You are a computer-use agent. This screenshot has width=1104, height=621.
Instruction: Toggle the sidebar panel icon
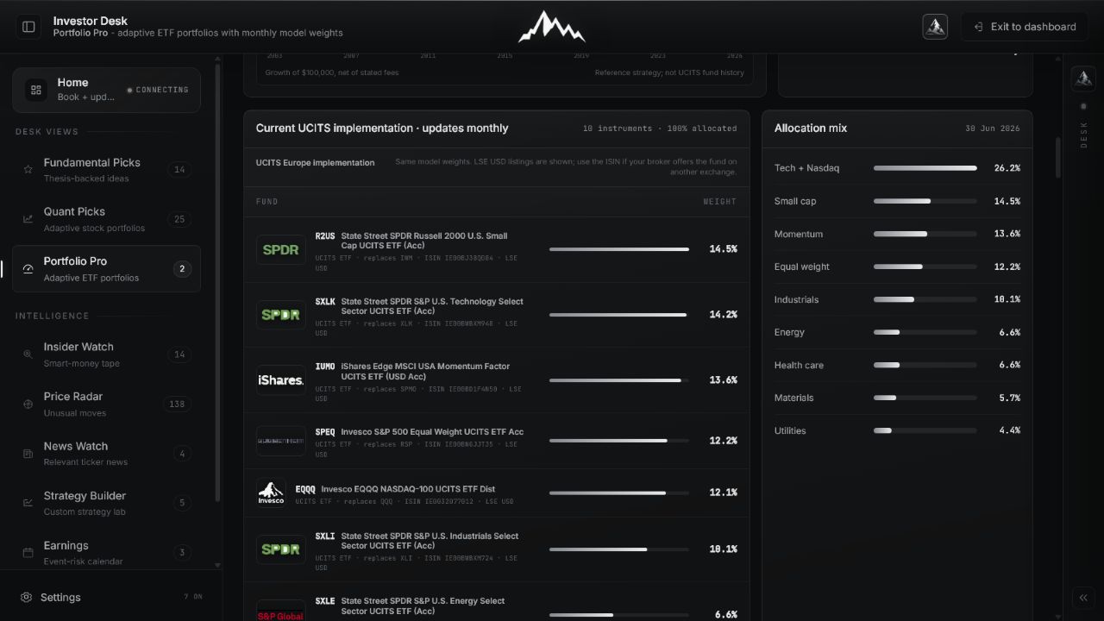click(x=28, y=27)
